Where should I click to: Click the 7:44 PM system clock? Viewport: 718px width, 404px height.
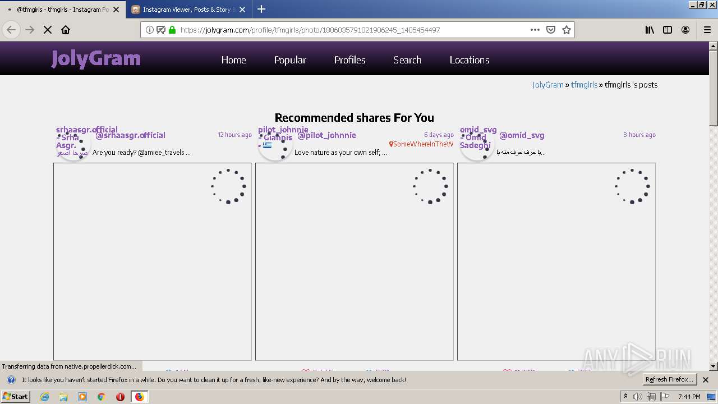point(689,397)
